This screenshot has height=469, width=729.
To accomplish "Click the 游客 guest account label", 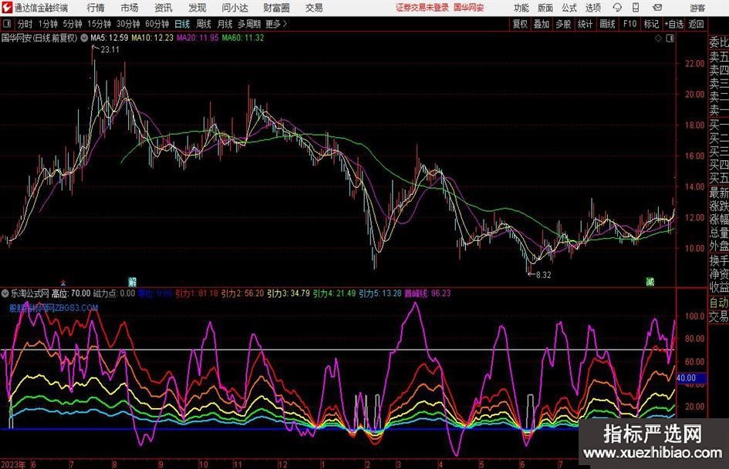I will (697, 8).
